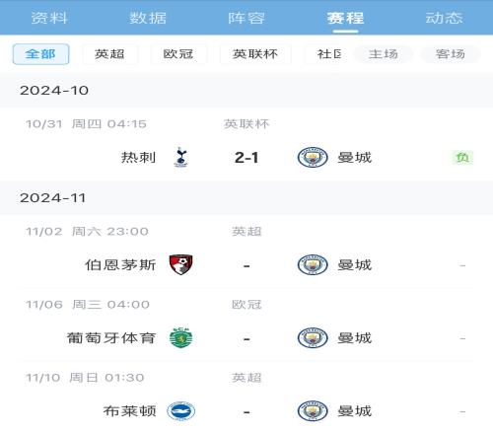The image size is (493, 434).
Task: Filter matches by 欧冠
Action: (178, 54)
